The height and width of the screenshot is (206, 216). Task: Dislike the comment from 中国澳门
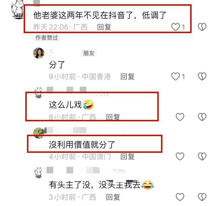202,157
